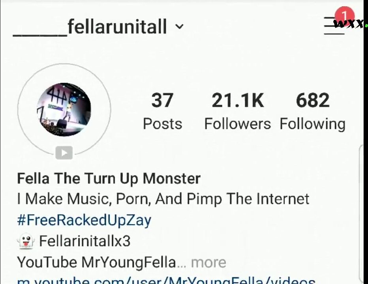Tap the ghost emoji in bio
Image resolution: width=368 pixels, height=284 pixels.
click(26, 241)
